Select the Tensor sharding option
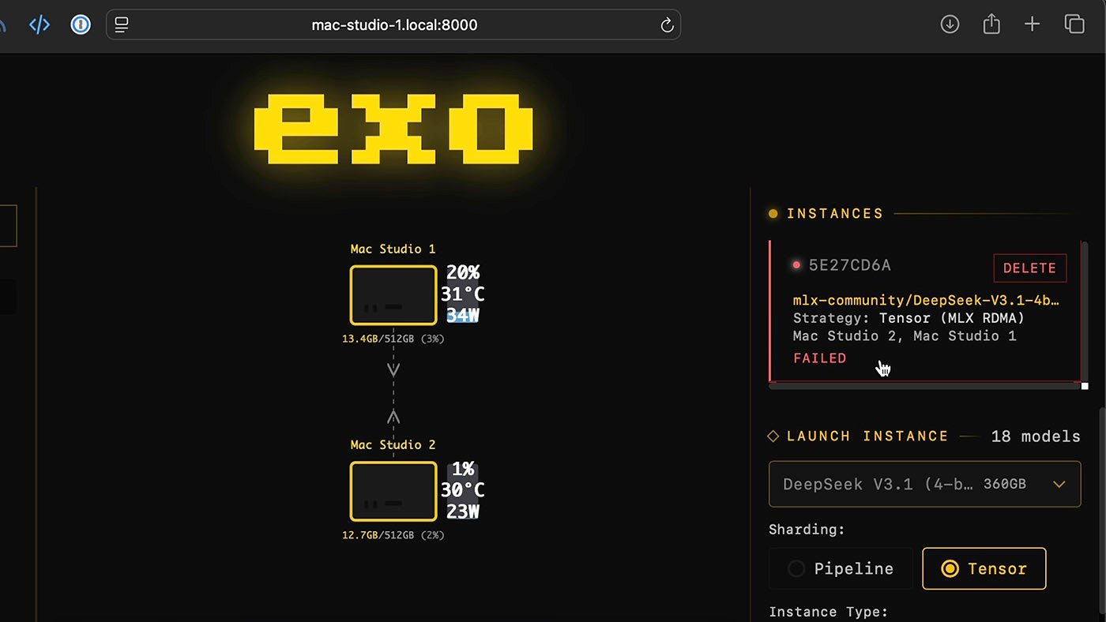Screen dimensions: 1106x622 984,568
